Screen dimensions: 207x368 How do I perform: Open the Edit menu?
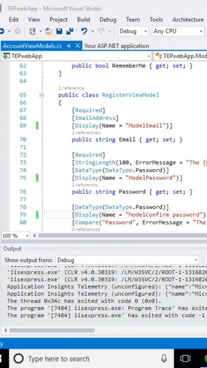(x=14, y=20)
